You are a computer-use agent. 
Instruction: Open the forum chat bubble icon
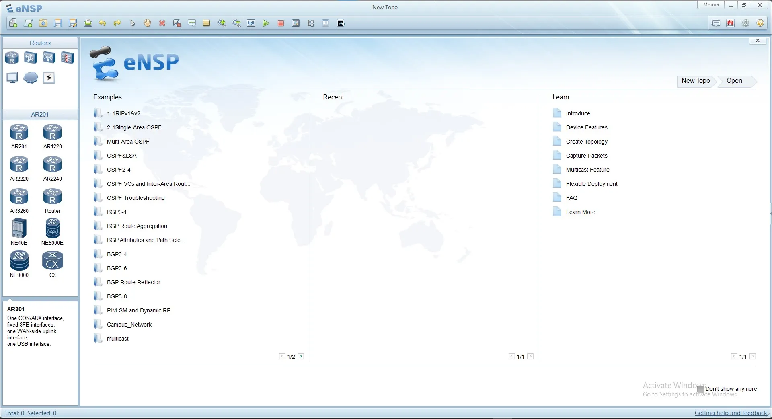(x=716, y=23)
